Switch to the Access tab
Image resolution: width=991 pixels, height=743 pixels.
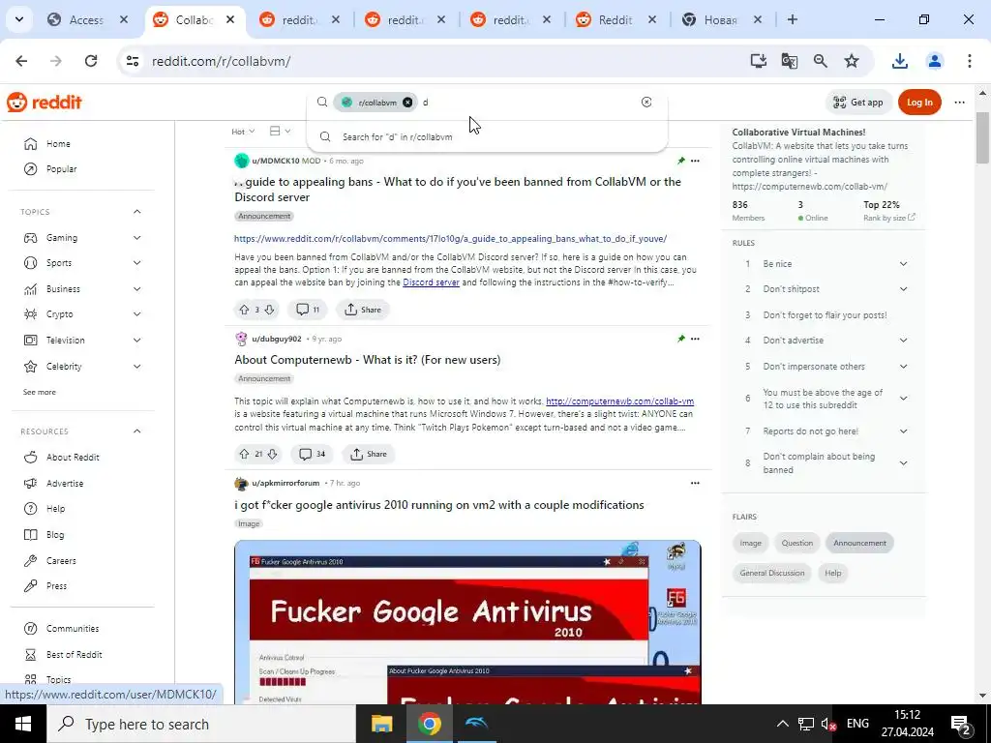click(85, 19)
